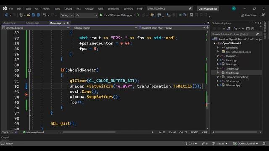Click the pencil changes icon in status bar

[203, 143]
